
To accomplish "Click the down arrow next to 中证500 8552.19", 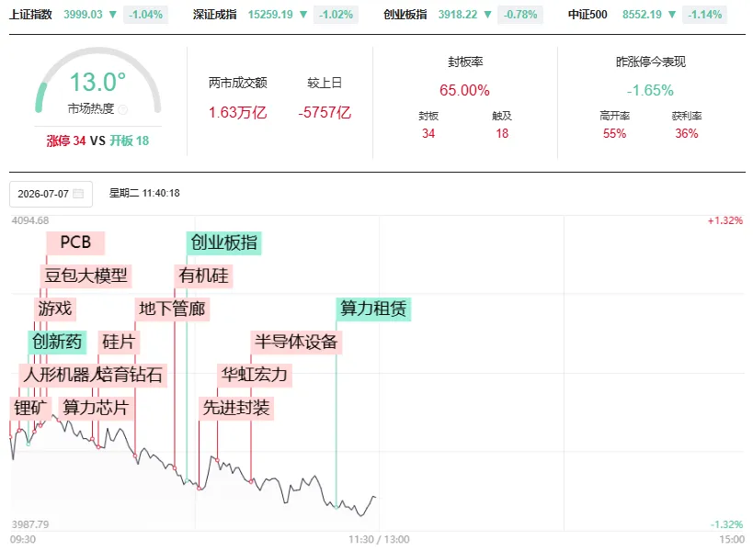I will (x=672, y=15).
